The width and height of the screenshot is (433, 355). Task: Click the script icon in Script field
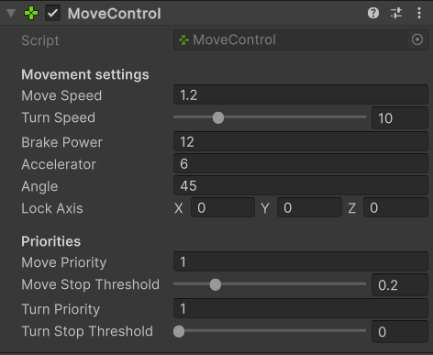click(183, 39)
